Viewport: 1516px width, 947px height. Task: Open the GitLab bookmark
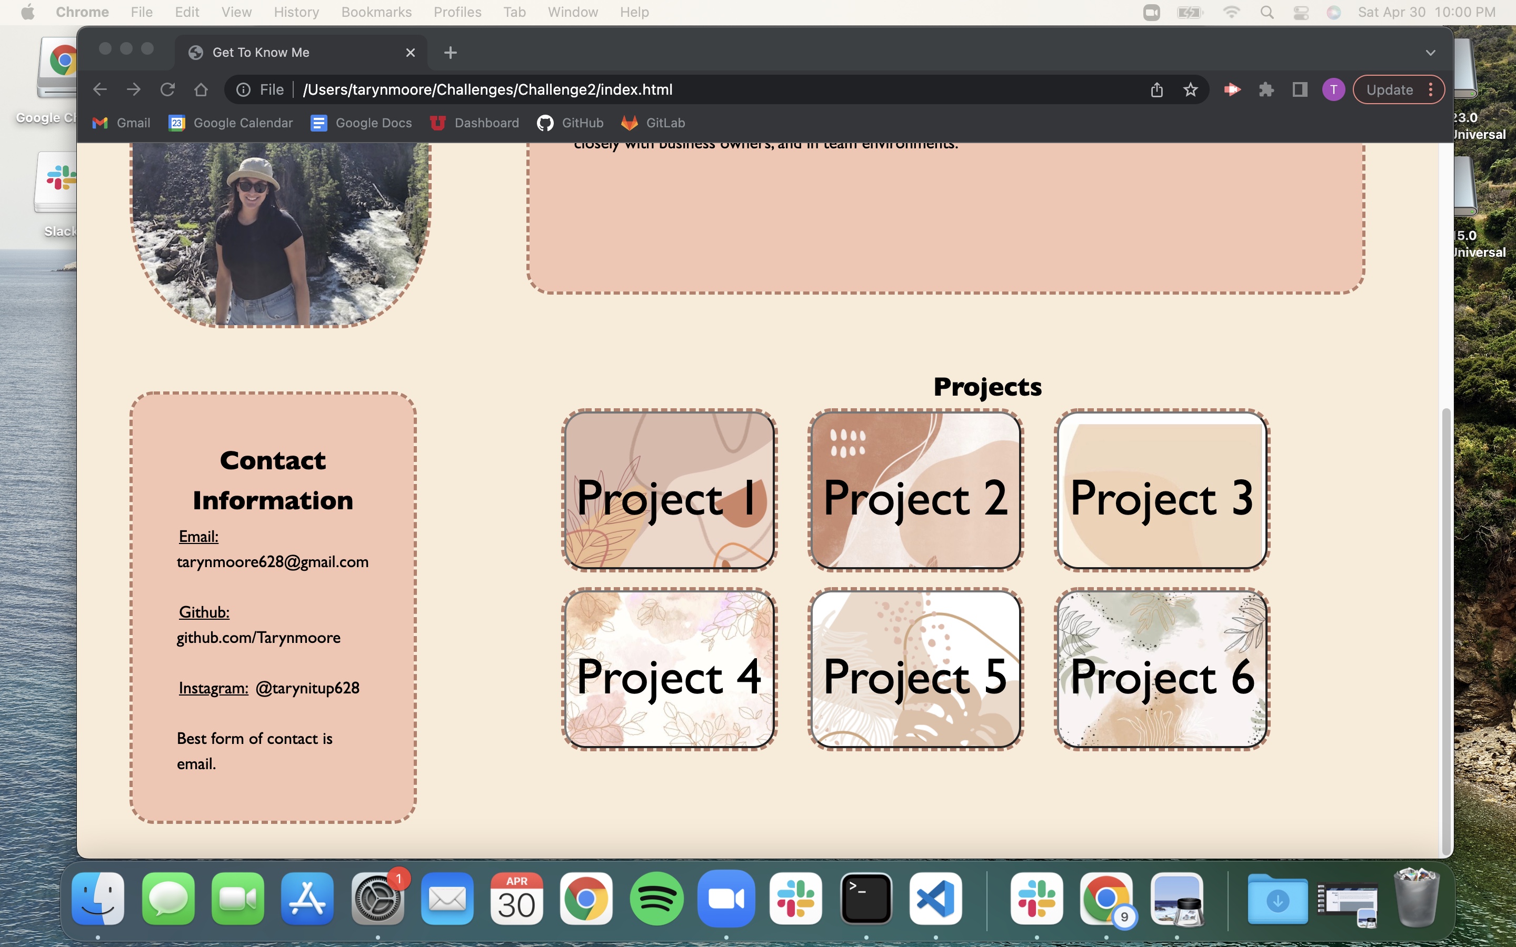(x=652, y=123)
